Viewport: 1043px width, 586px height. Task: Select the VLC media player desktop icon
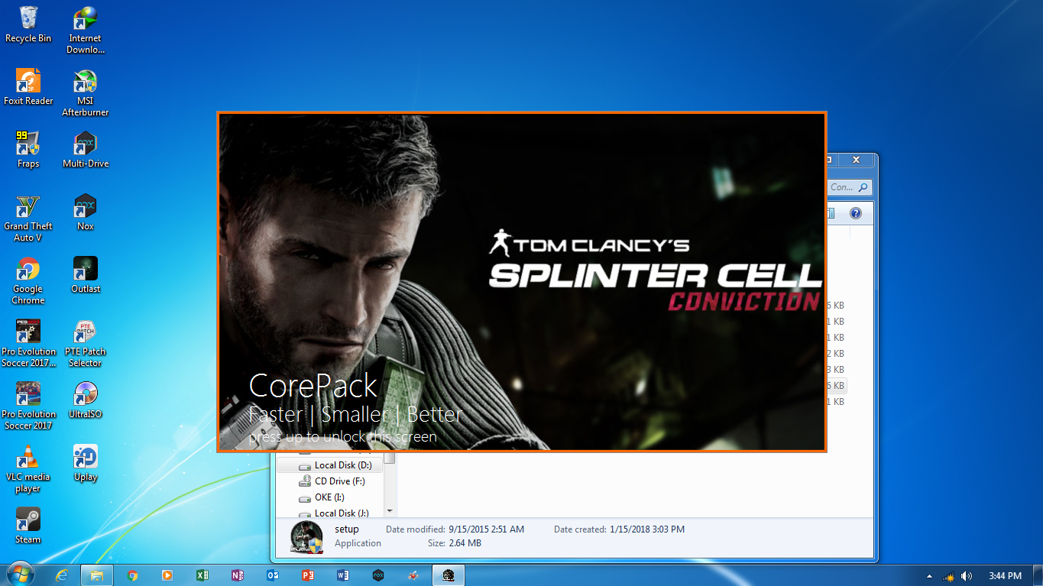[x=28, y=469]
